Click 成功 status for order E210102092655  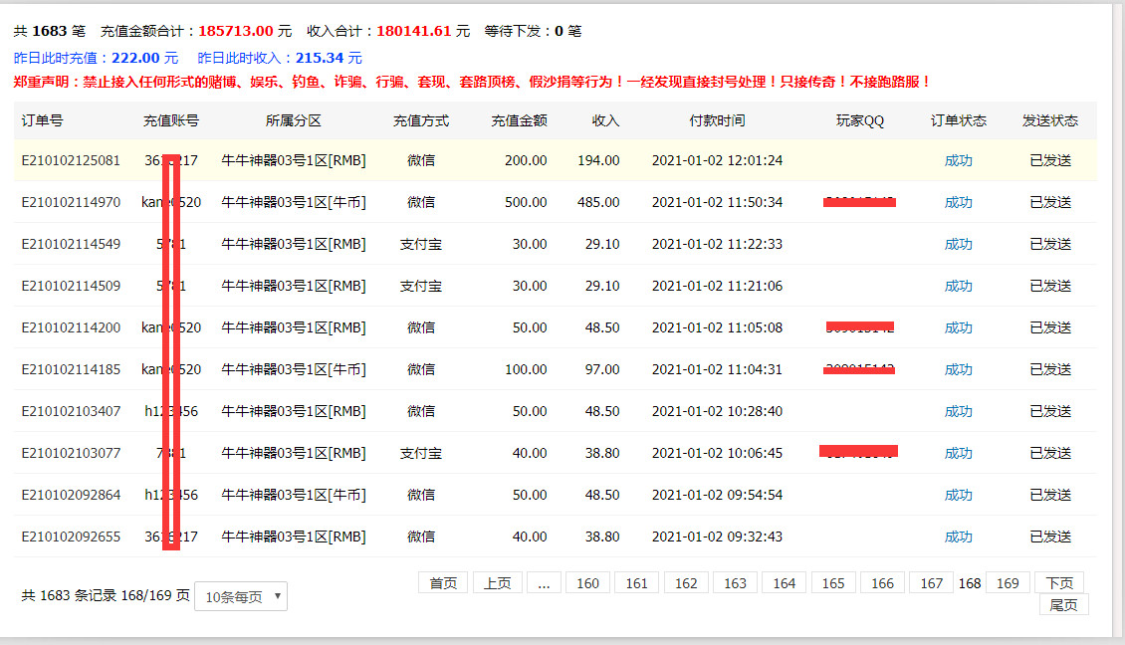pyautogui.click(x=958, y=537)
